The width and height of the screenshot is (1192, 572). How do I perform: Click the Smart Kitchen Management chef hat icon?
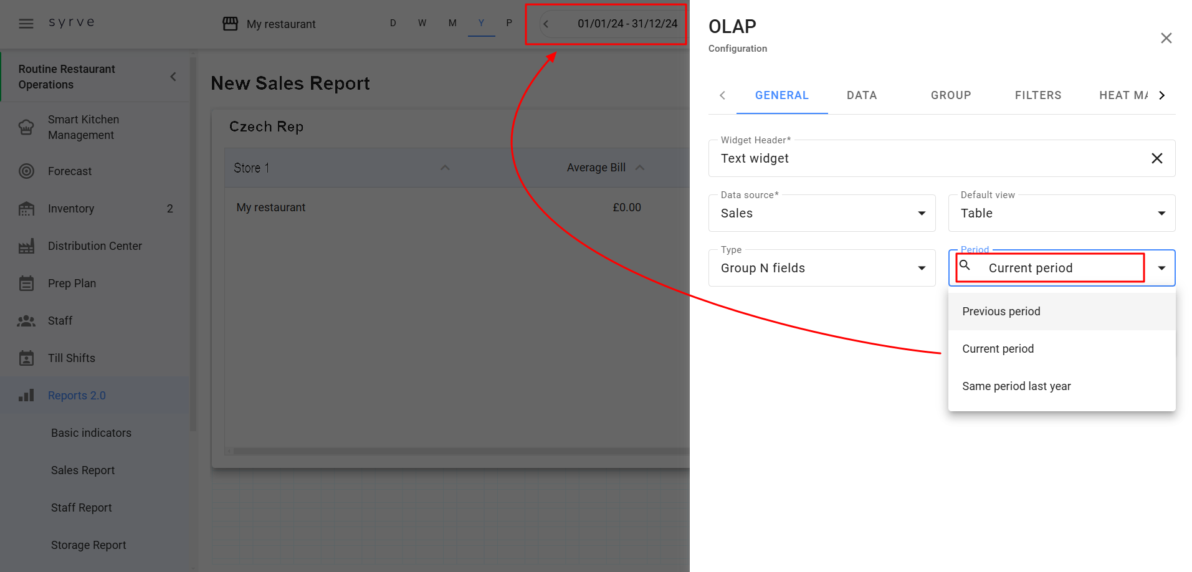click(x=26, y=127)
